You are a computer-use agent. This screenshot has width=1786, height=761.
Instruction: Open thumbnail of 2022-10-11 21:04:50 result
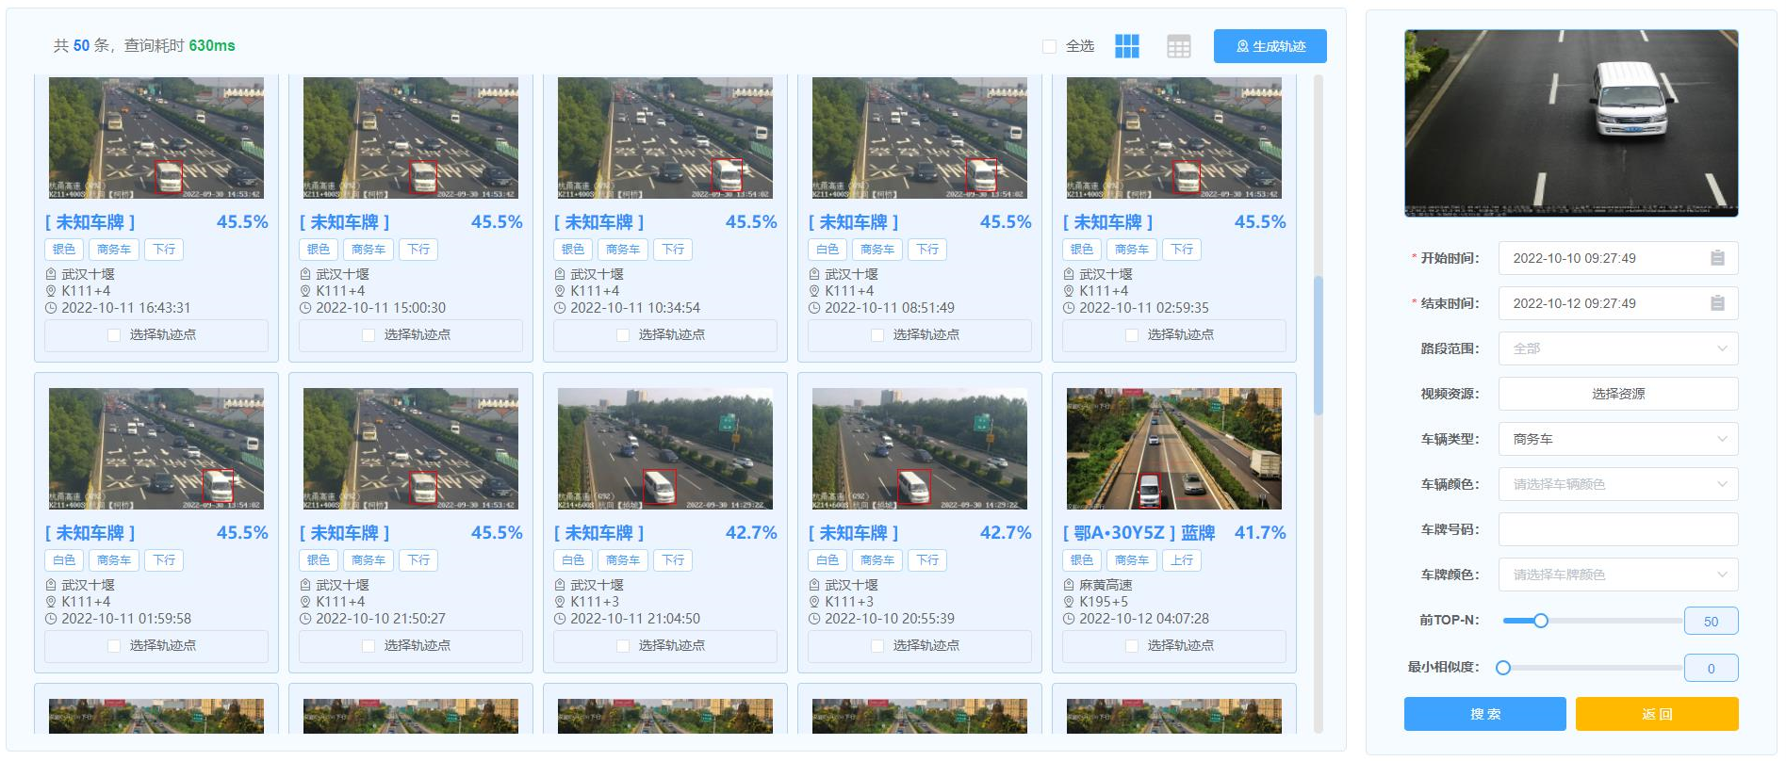(x=665, y=448)
